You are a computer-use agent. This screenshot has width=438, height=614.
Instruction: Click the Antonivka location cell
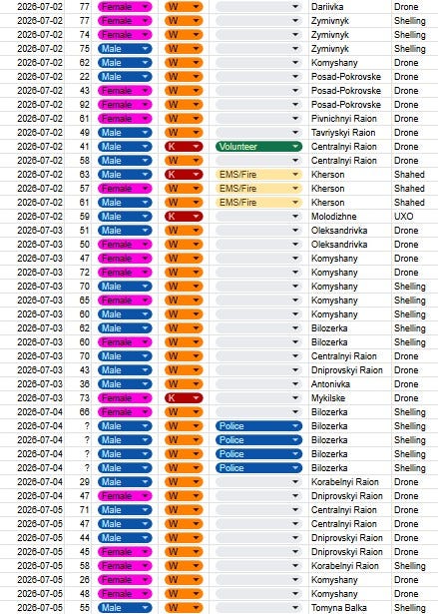click(x=350, y=384)
